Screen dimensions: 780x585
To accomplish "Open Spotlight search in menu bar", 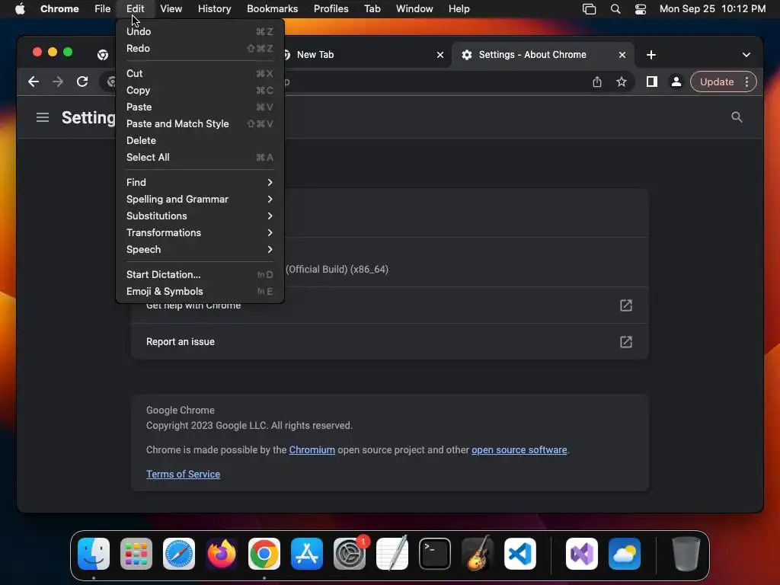I will 615,9.
